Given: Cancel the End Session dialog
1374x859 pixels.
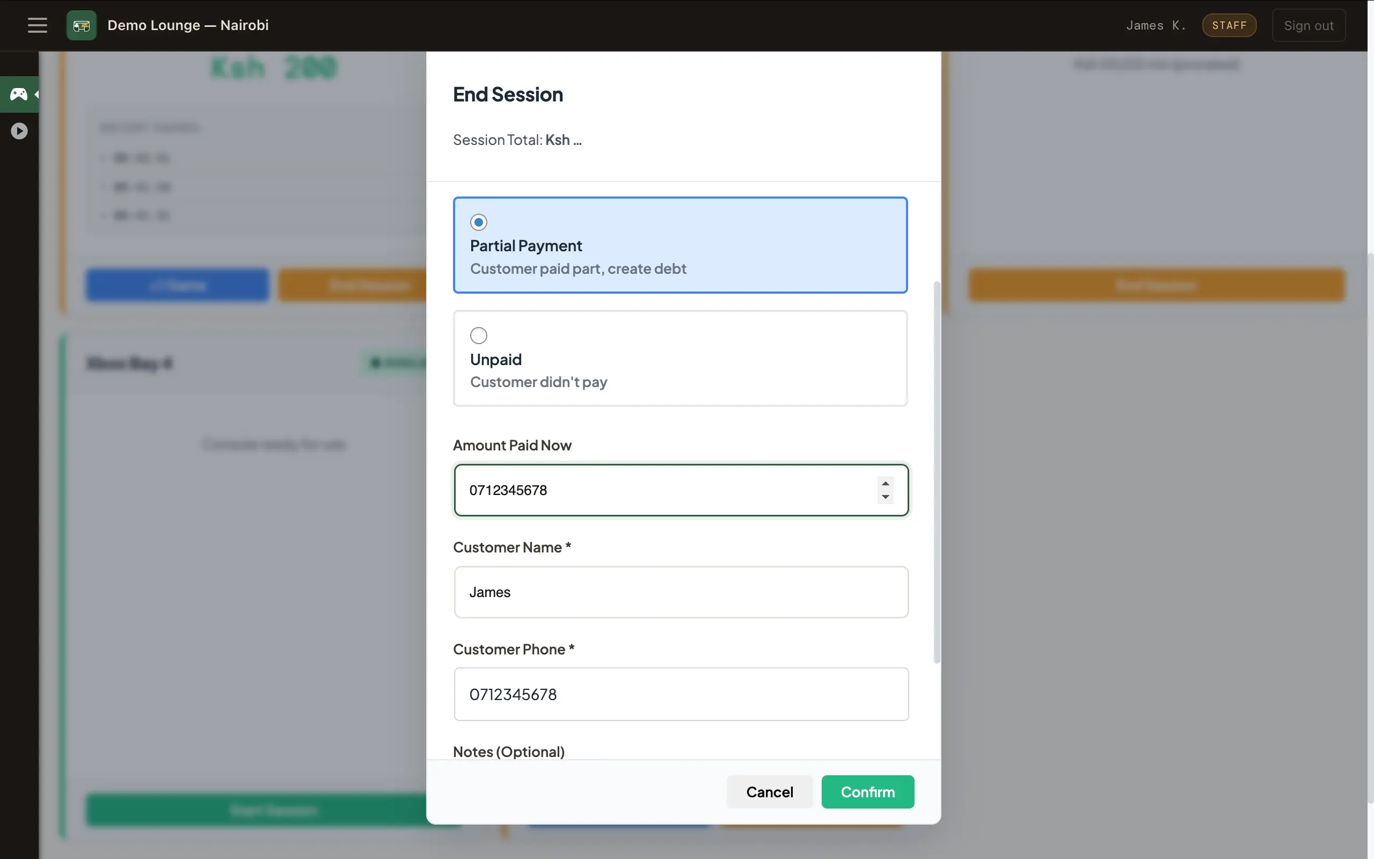Looking at the screenshot, I should (769, 791).
